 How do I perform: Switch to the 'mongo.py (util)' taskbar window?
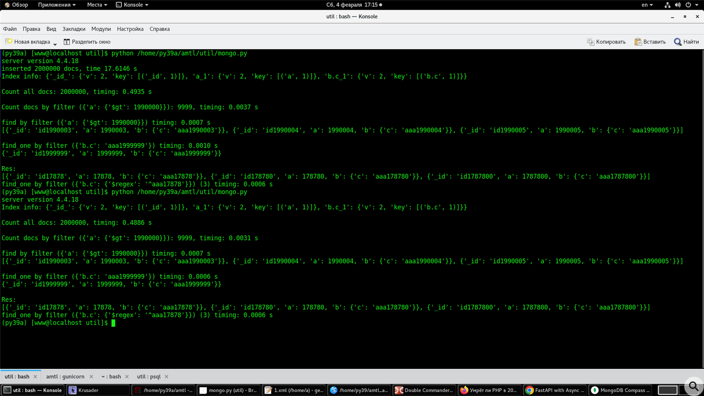tap(229, 390)
